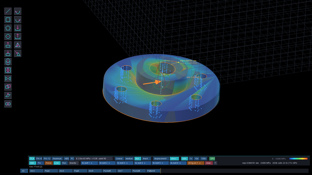Remove the fix bolt 1 constraint

click(91, 163)
